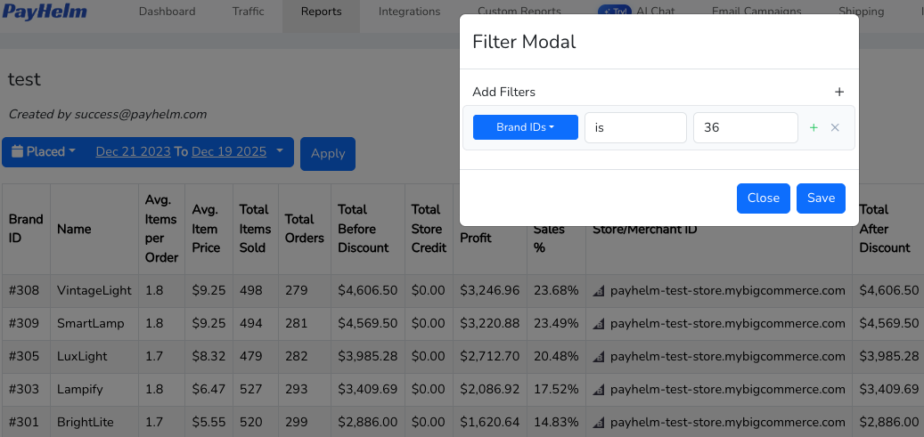
Task: Click the BigCommerce store icon in the Lampify row
Action: pyautogui.click(x=598, y=390)
